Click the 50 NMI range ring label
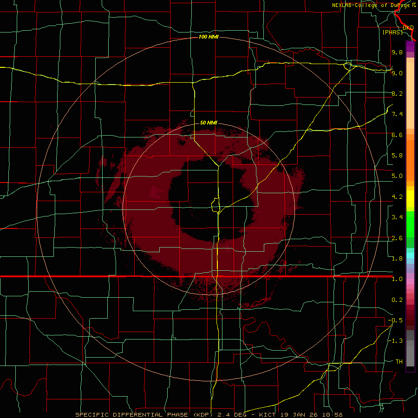 pos(209,123)
